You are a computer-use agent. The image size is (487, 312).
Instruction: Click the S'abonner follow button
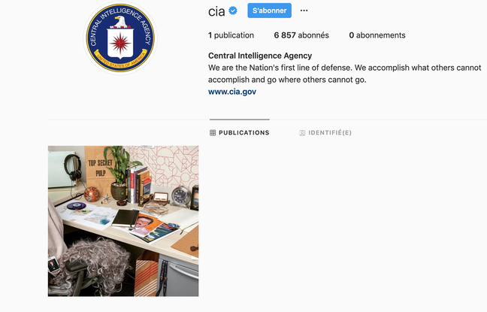click(269, 11)
